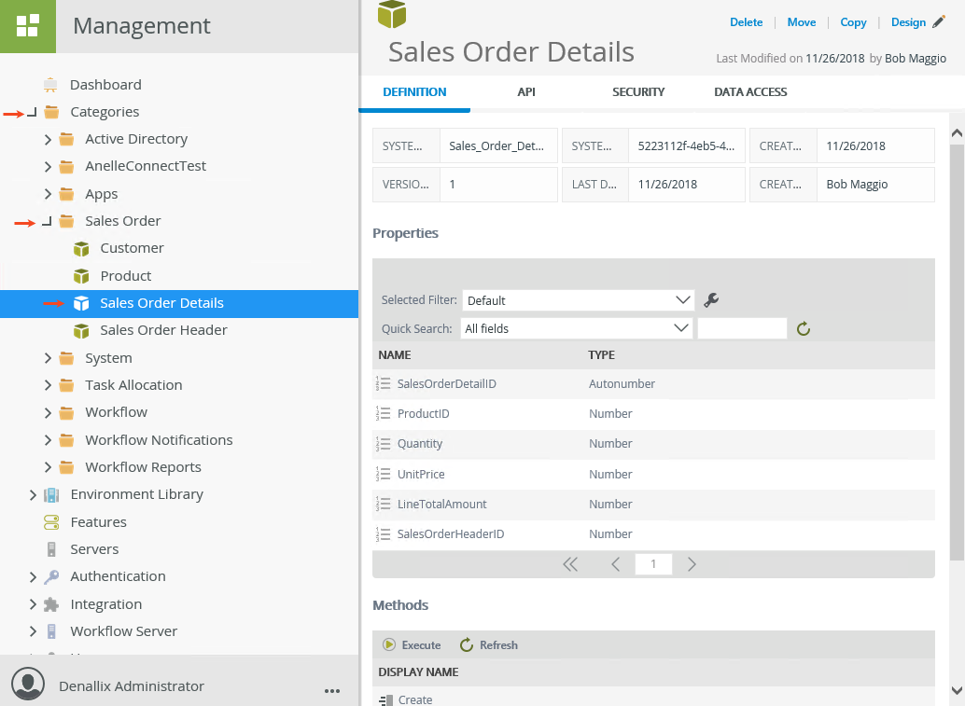
Task: Click the Execute play icon in Methods
Action: [x=389, y=645]
